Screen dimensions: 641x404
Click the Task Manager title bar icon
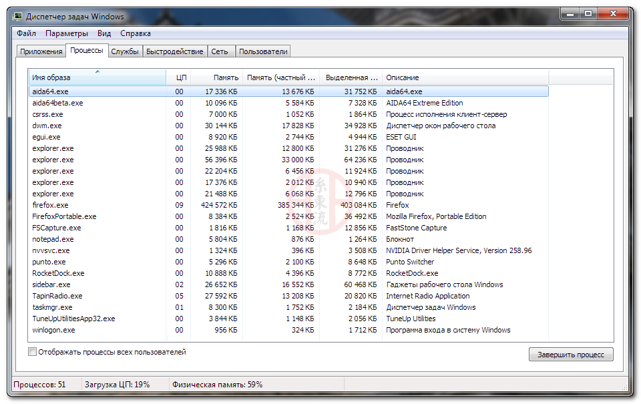[17, 16]
